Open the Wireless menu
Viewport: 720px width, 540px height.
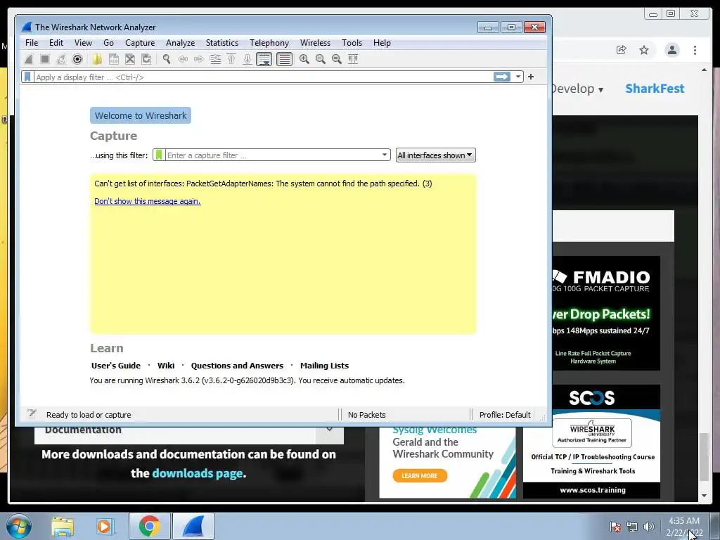click(315, 43)
